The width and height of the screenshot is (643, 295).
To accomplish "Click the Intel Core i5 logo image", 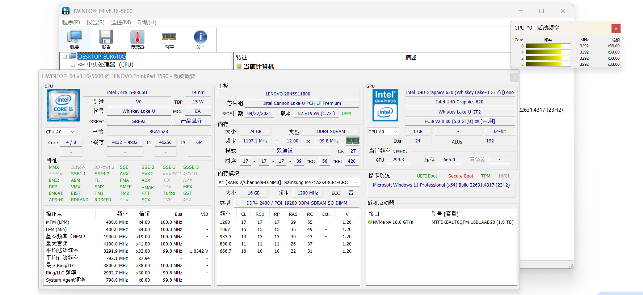I will [x=63, y=105].
